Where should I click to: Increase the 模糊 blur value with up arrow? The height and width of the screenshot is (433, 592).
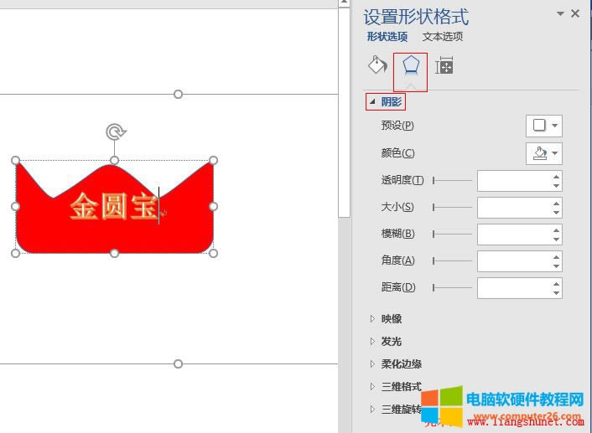tap(556, 230)
